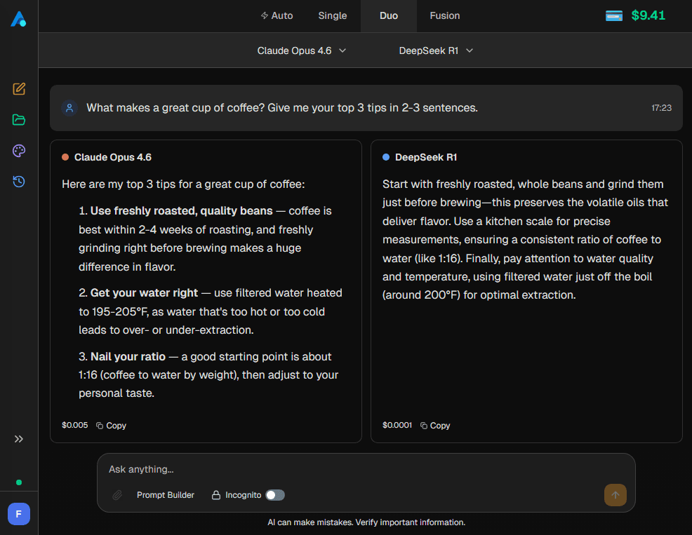Viewport: 692px width, 535px height.
Task: Select Auto mode at the top
Action: (277, 15)
